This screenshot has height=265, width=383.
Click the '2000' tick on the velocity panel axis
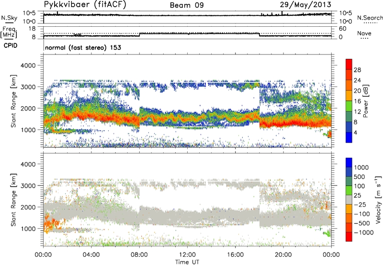28,207
